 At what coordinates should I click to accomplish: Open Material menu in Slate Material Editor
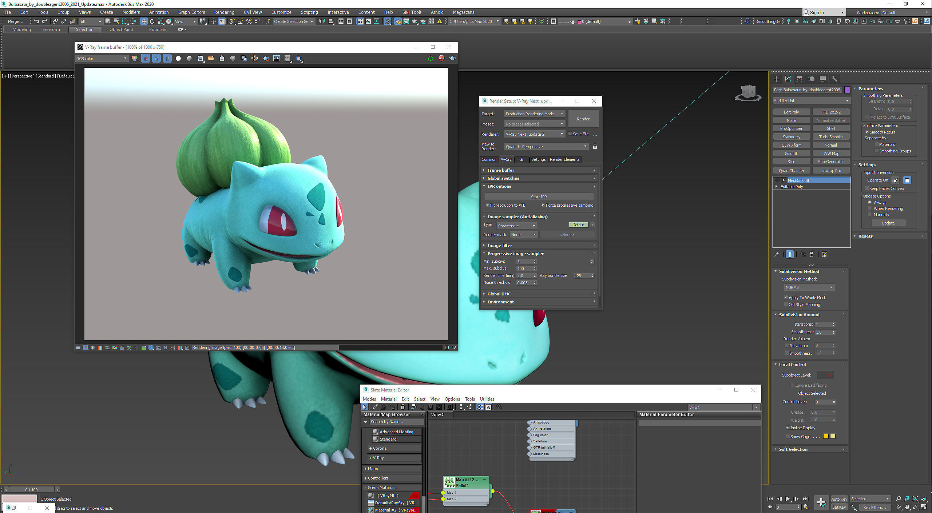pos(389,399)
